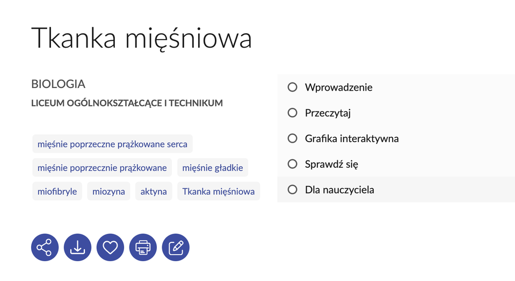Select the Przeczytaj radio circle
This screenshot has width=515, height=281.
[x=293, y=113]
